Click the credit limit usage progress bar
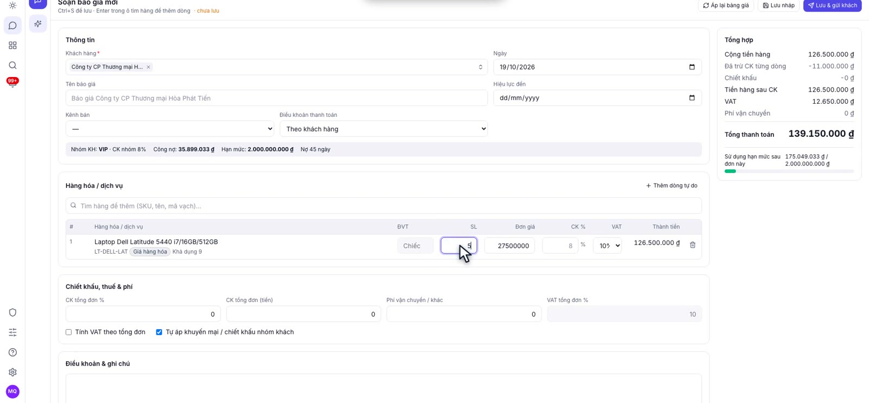Viewport: 869px width, 403px height. (x=789, y=171)
